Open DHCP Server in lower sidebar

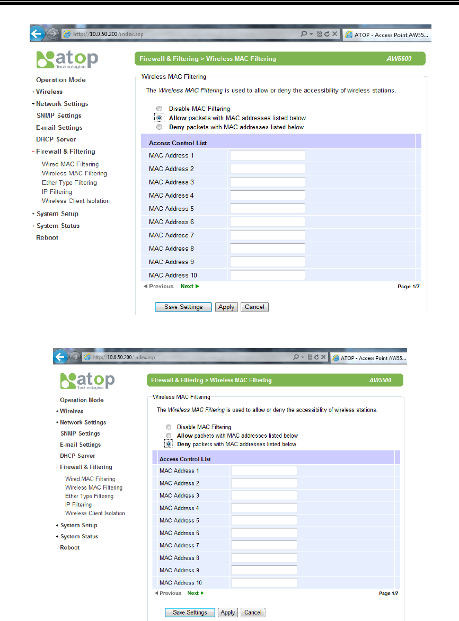(x=77, y=456)
